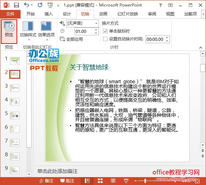Toggle the 单击鼠标时 checkbox
The width and height of the screenshot is (206, 185).
(105, 31)
